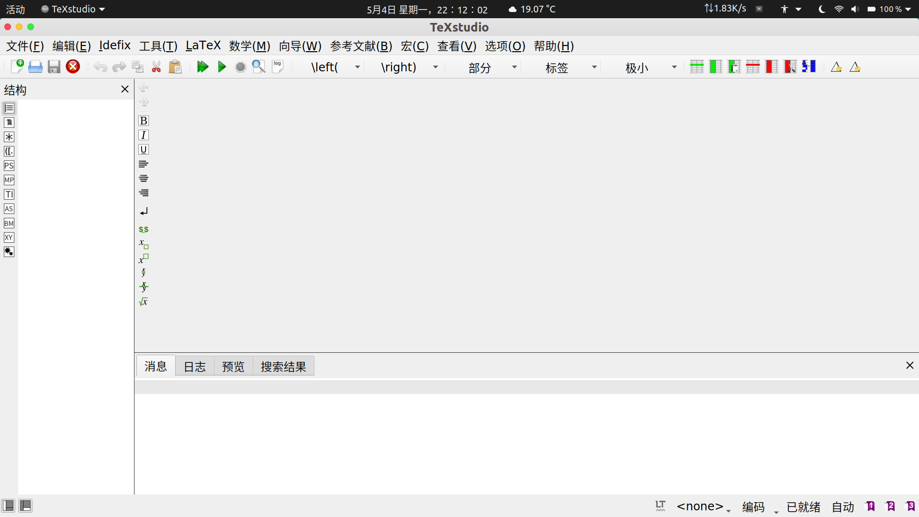Click the 编码 encoding status button

[x=753, y=507]
